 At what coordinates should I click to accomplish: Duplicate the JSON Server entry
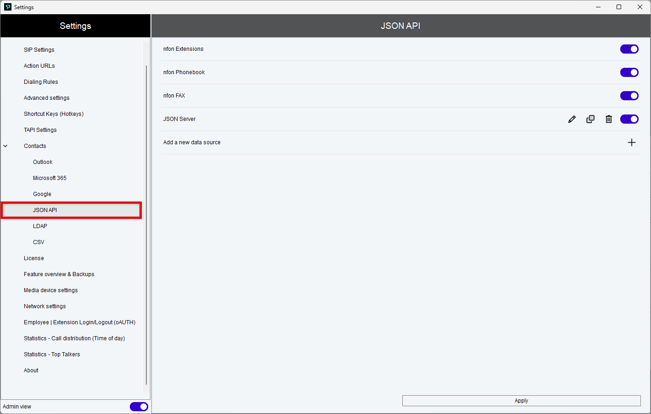[590, 119]
